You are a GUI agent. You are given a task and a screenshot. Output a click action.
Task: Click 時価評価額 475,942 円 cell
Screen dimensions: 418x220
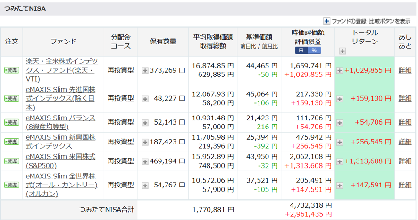313,137
